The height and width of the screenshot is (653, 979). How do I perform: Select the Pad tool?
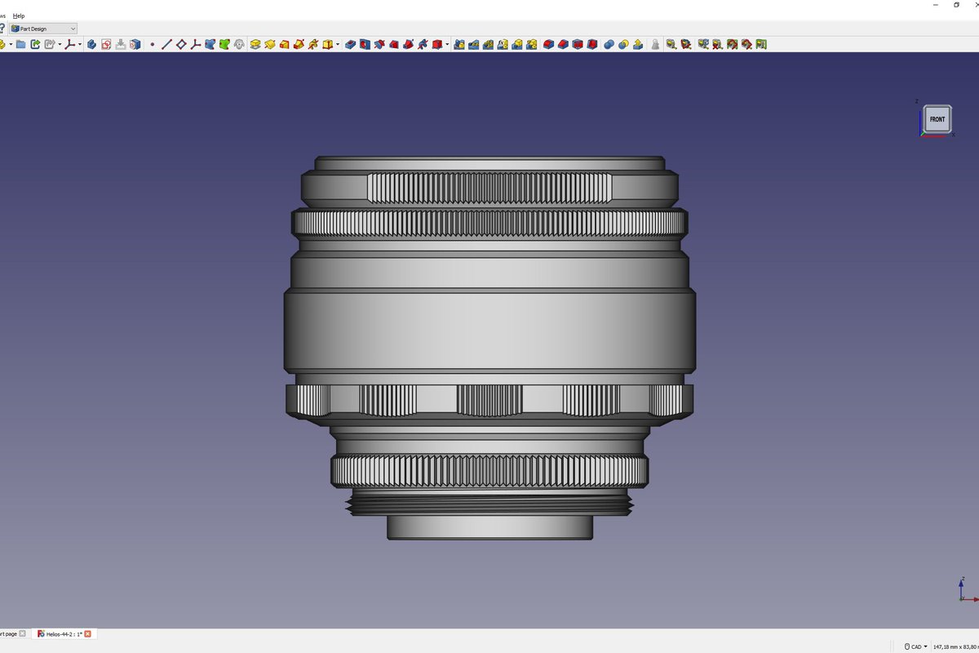255,45
